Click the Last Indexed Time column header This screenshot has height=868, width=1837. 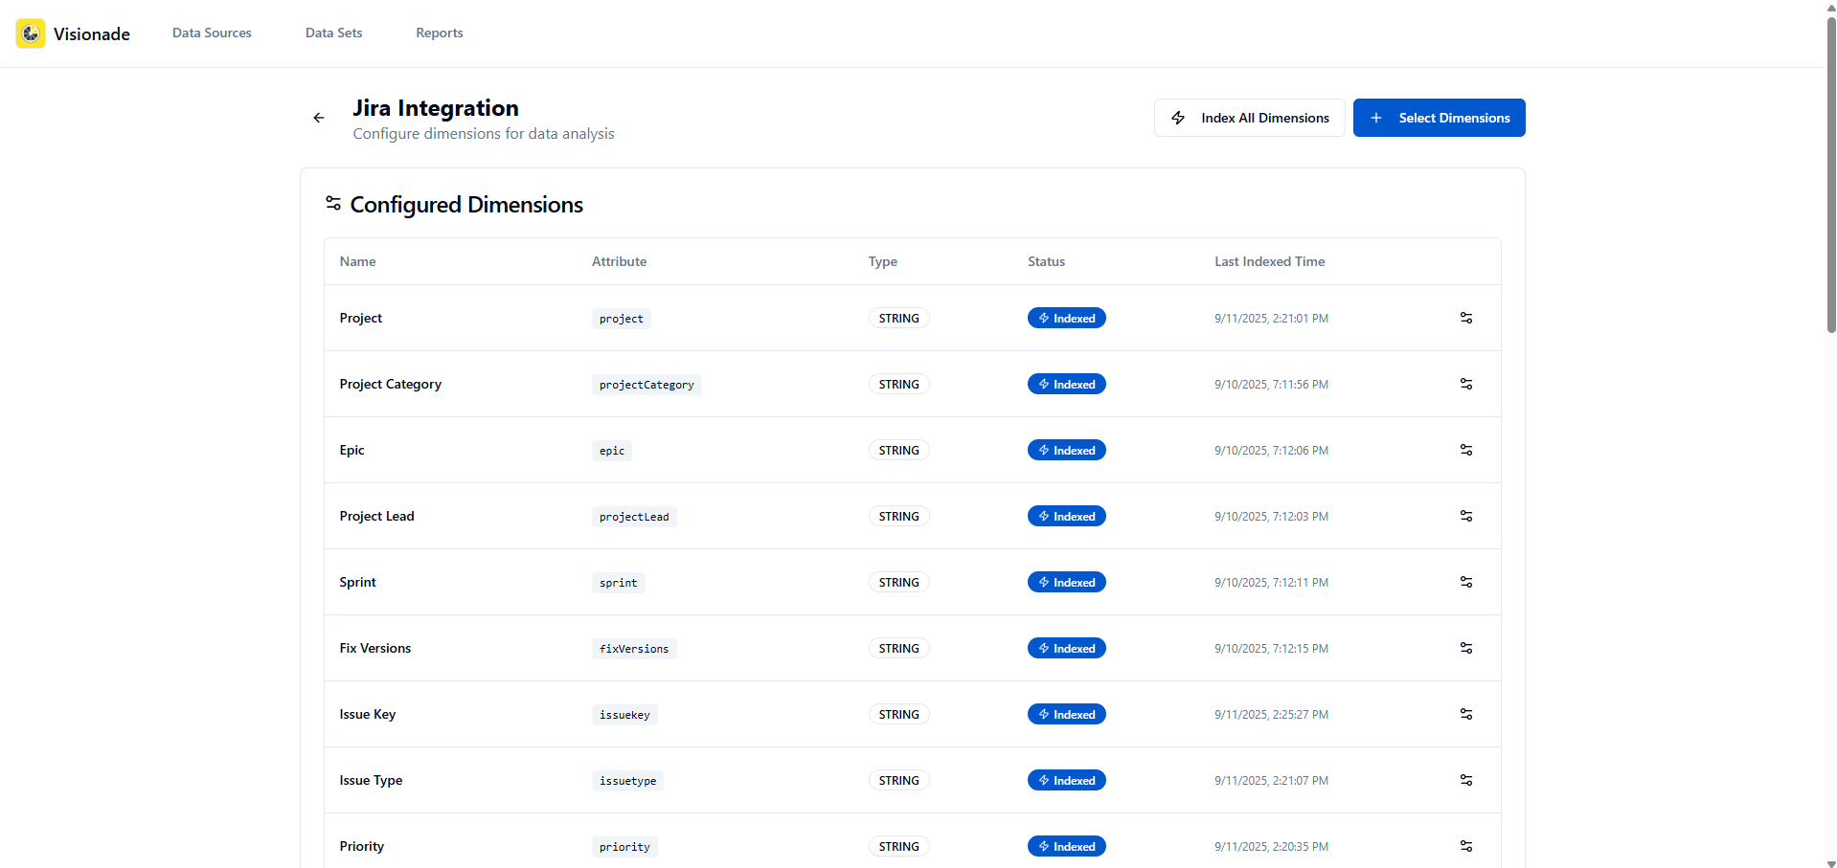(x=1270, y=261)
